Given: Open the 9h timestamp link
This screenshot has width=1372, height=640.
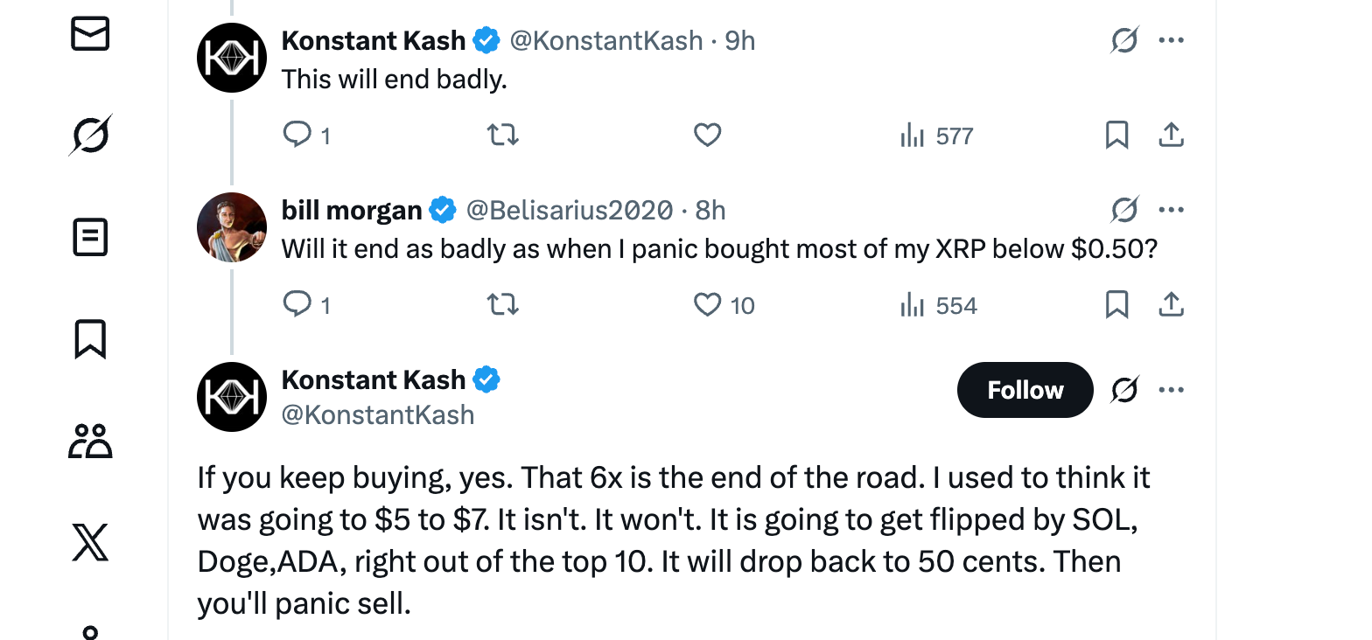Looking at the screenshot, I should [x=740, y=40].
